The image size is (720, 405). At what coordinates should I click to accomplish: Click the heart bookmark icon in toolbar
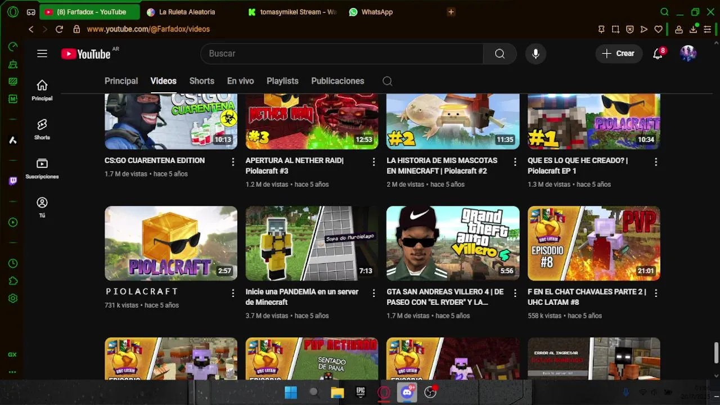tap(658, 29)
